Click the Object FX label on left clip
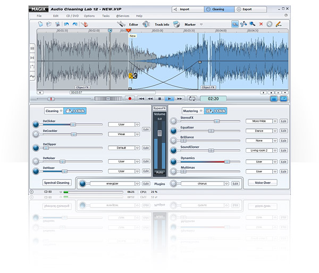319x273 pixels. [x=82, y=87]
